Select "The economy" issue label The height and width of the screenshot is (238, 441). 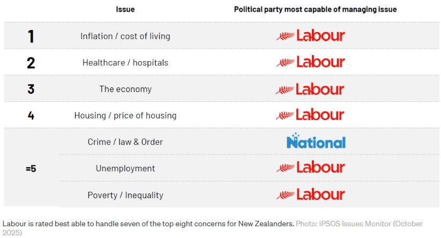[x=125, y=89]
